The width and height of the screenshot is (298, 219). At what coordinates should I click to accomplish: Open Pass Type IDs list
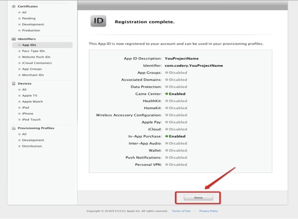click(33, 51)
